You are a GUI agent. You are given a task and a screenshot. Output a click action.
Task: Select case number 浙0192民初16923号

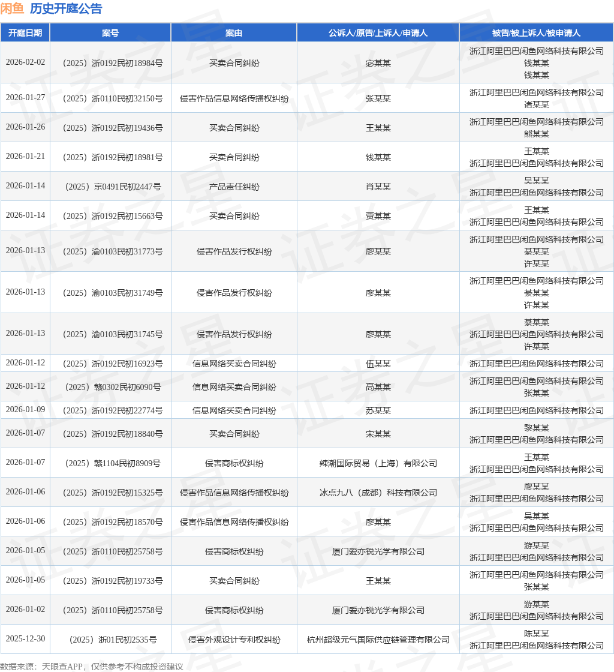coord(113,364)
